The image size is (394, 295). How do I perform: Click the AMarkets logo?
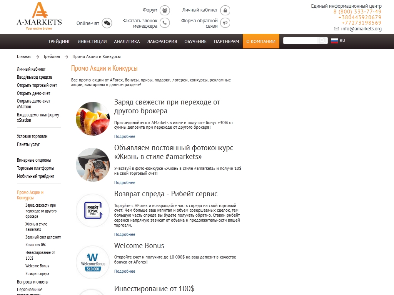click(39, 16)
